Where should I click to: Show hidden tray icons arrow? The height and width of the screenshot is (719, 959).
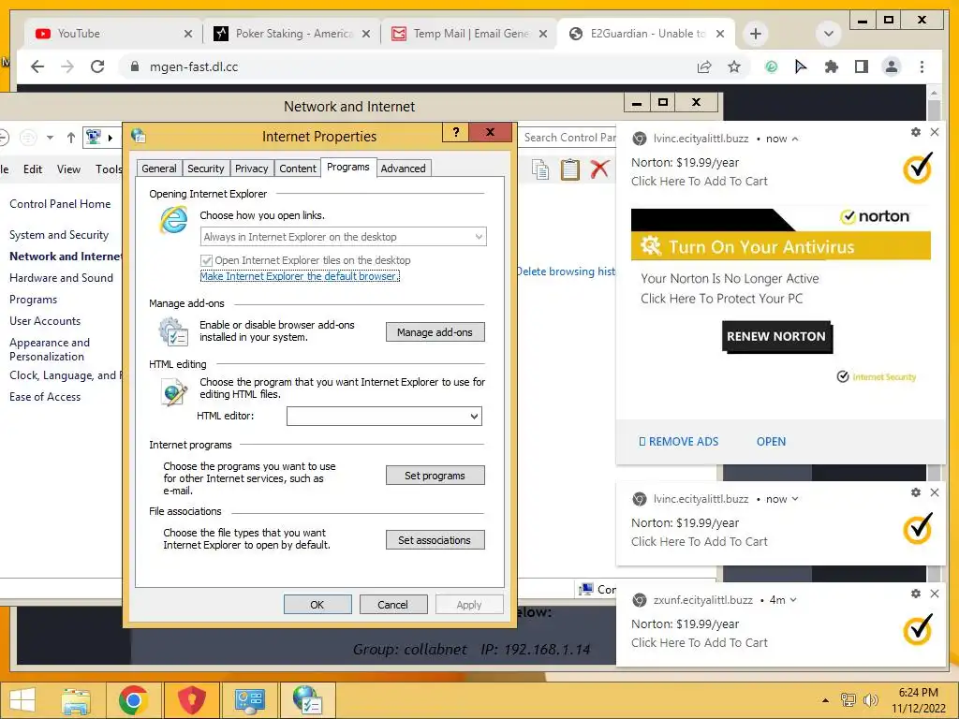[826, 700]
